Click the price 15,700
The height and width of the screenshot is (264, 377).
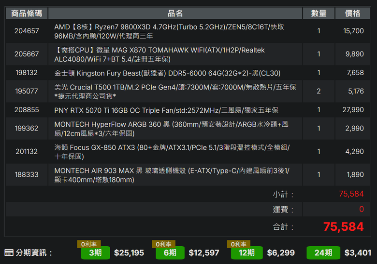353,31
